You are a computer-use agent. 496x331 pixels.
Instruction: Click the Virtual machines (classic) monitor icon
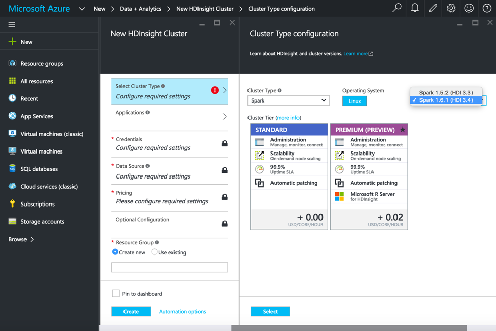(x=12, y=134)
